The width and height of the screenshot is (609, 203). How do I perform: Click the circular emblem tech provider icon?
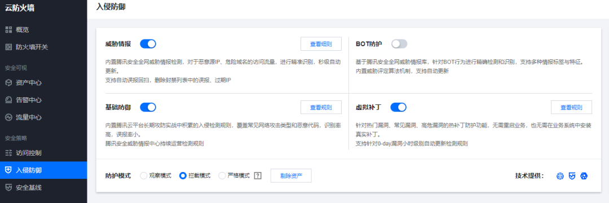(560, 176)
